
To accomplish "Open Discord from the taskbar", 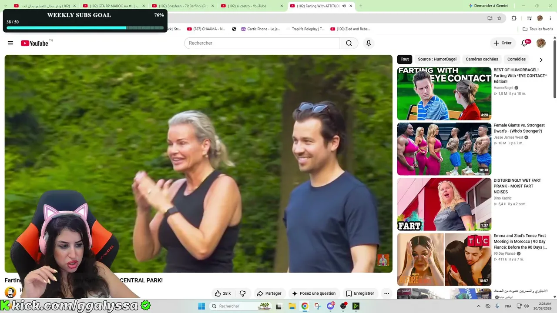I will (330, 306).
